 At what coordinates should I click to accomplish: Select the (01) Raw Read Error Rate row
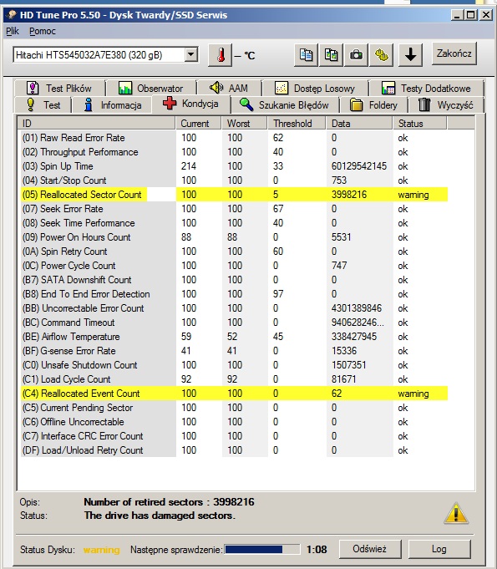235,138
